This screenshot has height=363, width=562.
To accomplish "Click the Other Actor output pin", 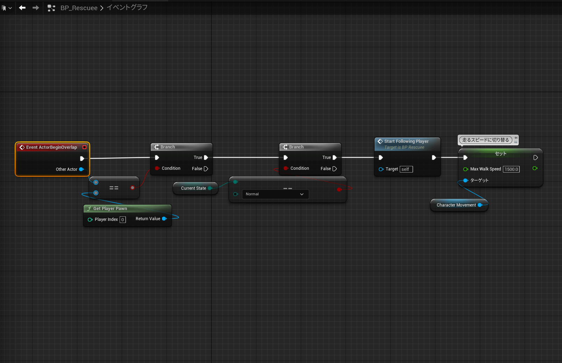I will click(81, 169).
